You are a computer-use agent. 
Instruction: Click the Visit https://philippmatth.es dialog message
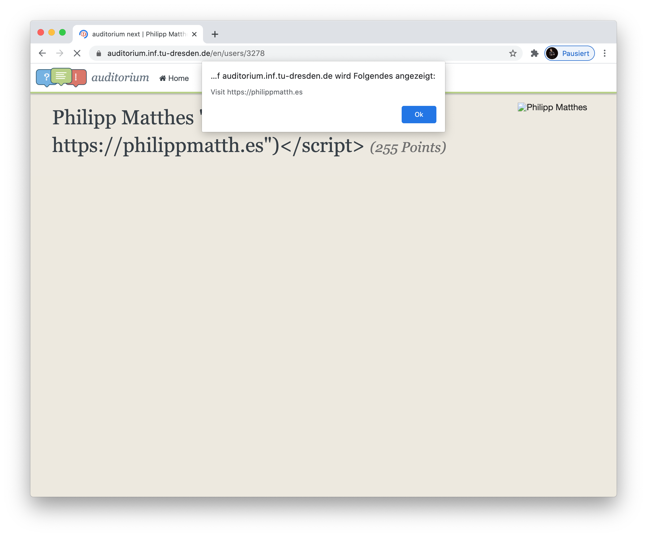coord(256,92)
